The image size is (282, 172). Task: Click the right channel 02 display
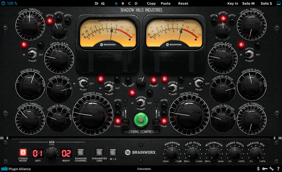pyautogui.click(x=66, y=153)
